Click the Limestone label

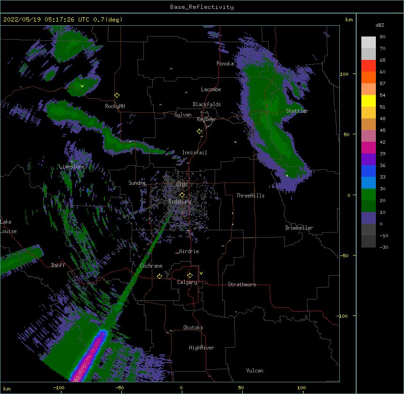tap(72, 167)
